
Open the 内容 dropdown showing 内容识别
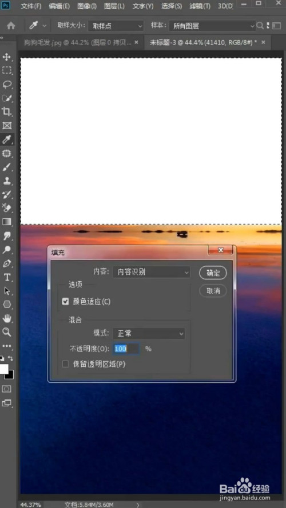tap(152, 272)
